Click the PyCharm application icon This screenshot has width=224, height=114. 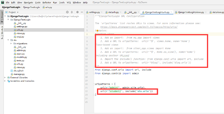coord(3,2)
